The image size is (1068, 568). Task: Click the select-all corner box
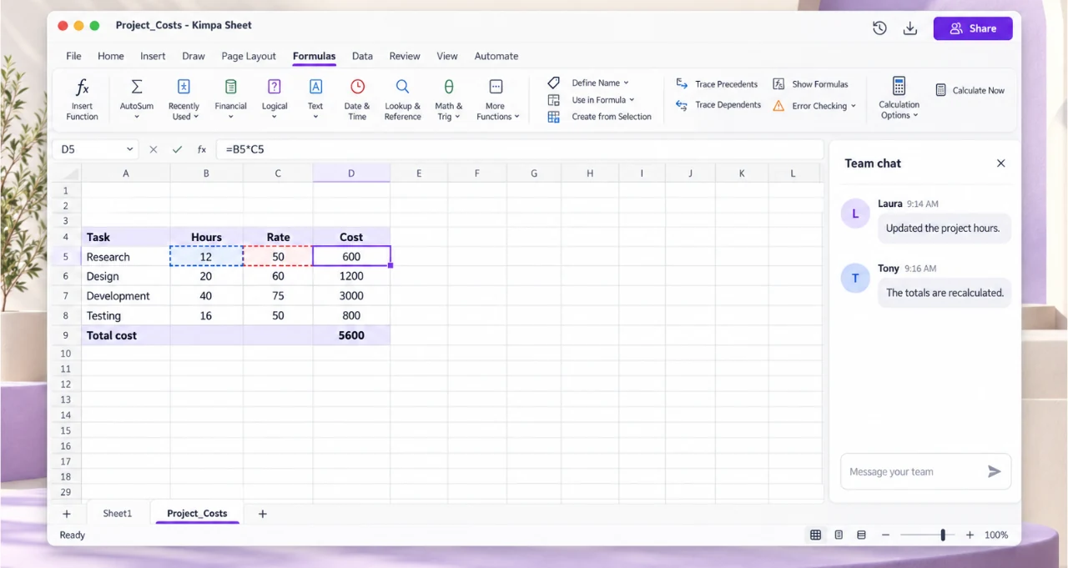point(66,173)
